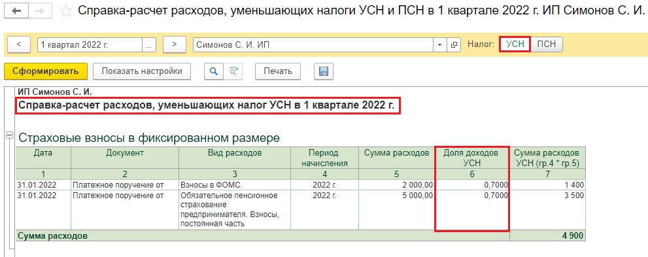The image size is (648, 257).
Task: Click the Показать настройки button
Action: [x=142, y=71]
